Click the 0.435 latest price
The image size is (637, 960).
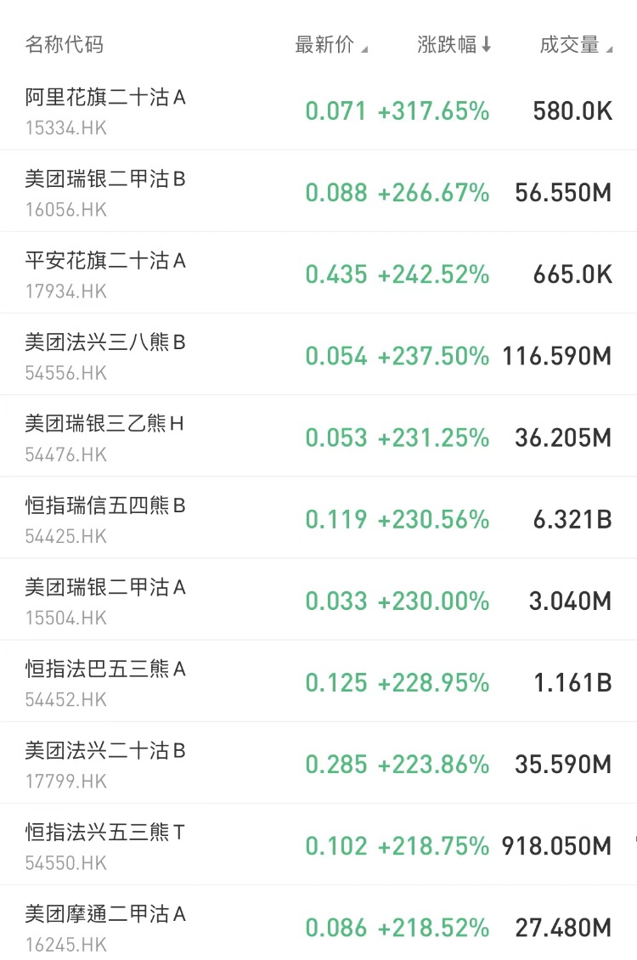tap(336, 274)
